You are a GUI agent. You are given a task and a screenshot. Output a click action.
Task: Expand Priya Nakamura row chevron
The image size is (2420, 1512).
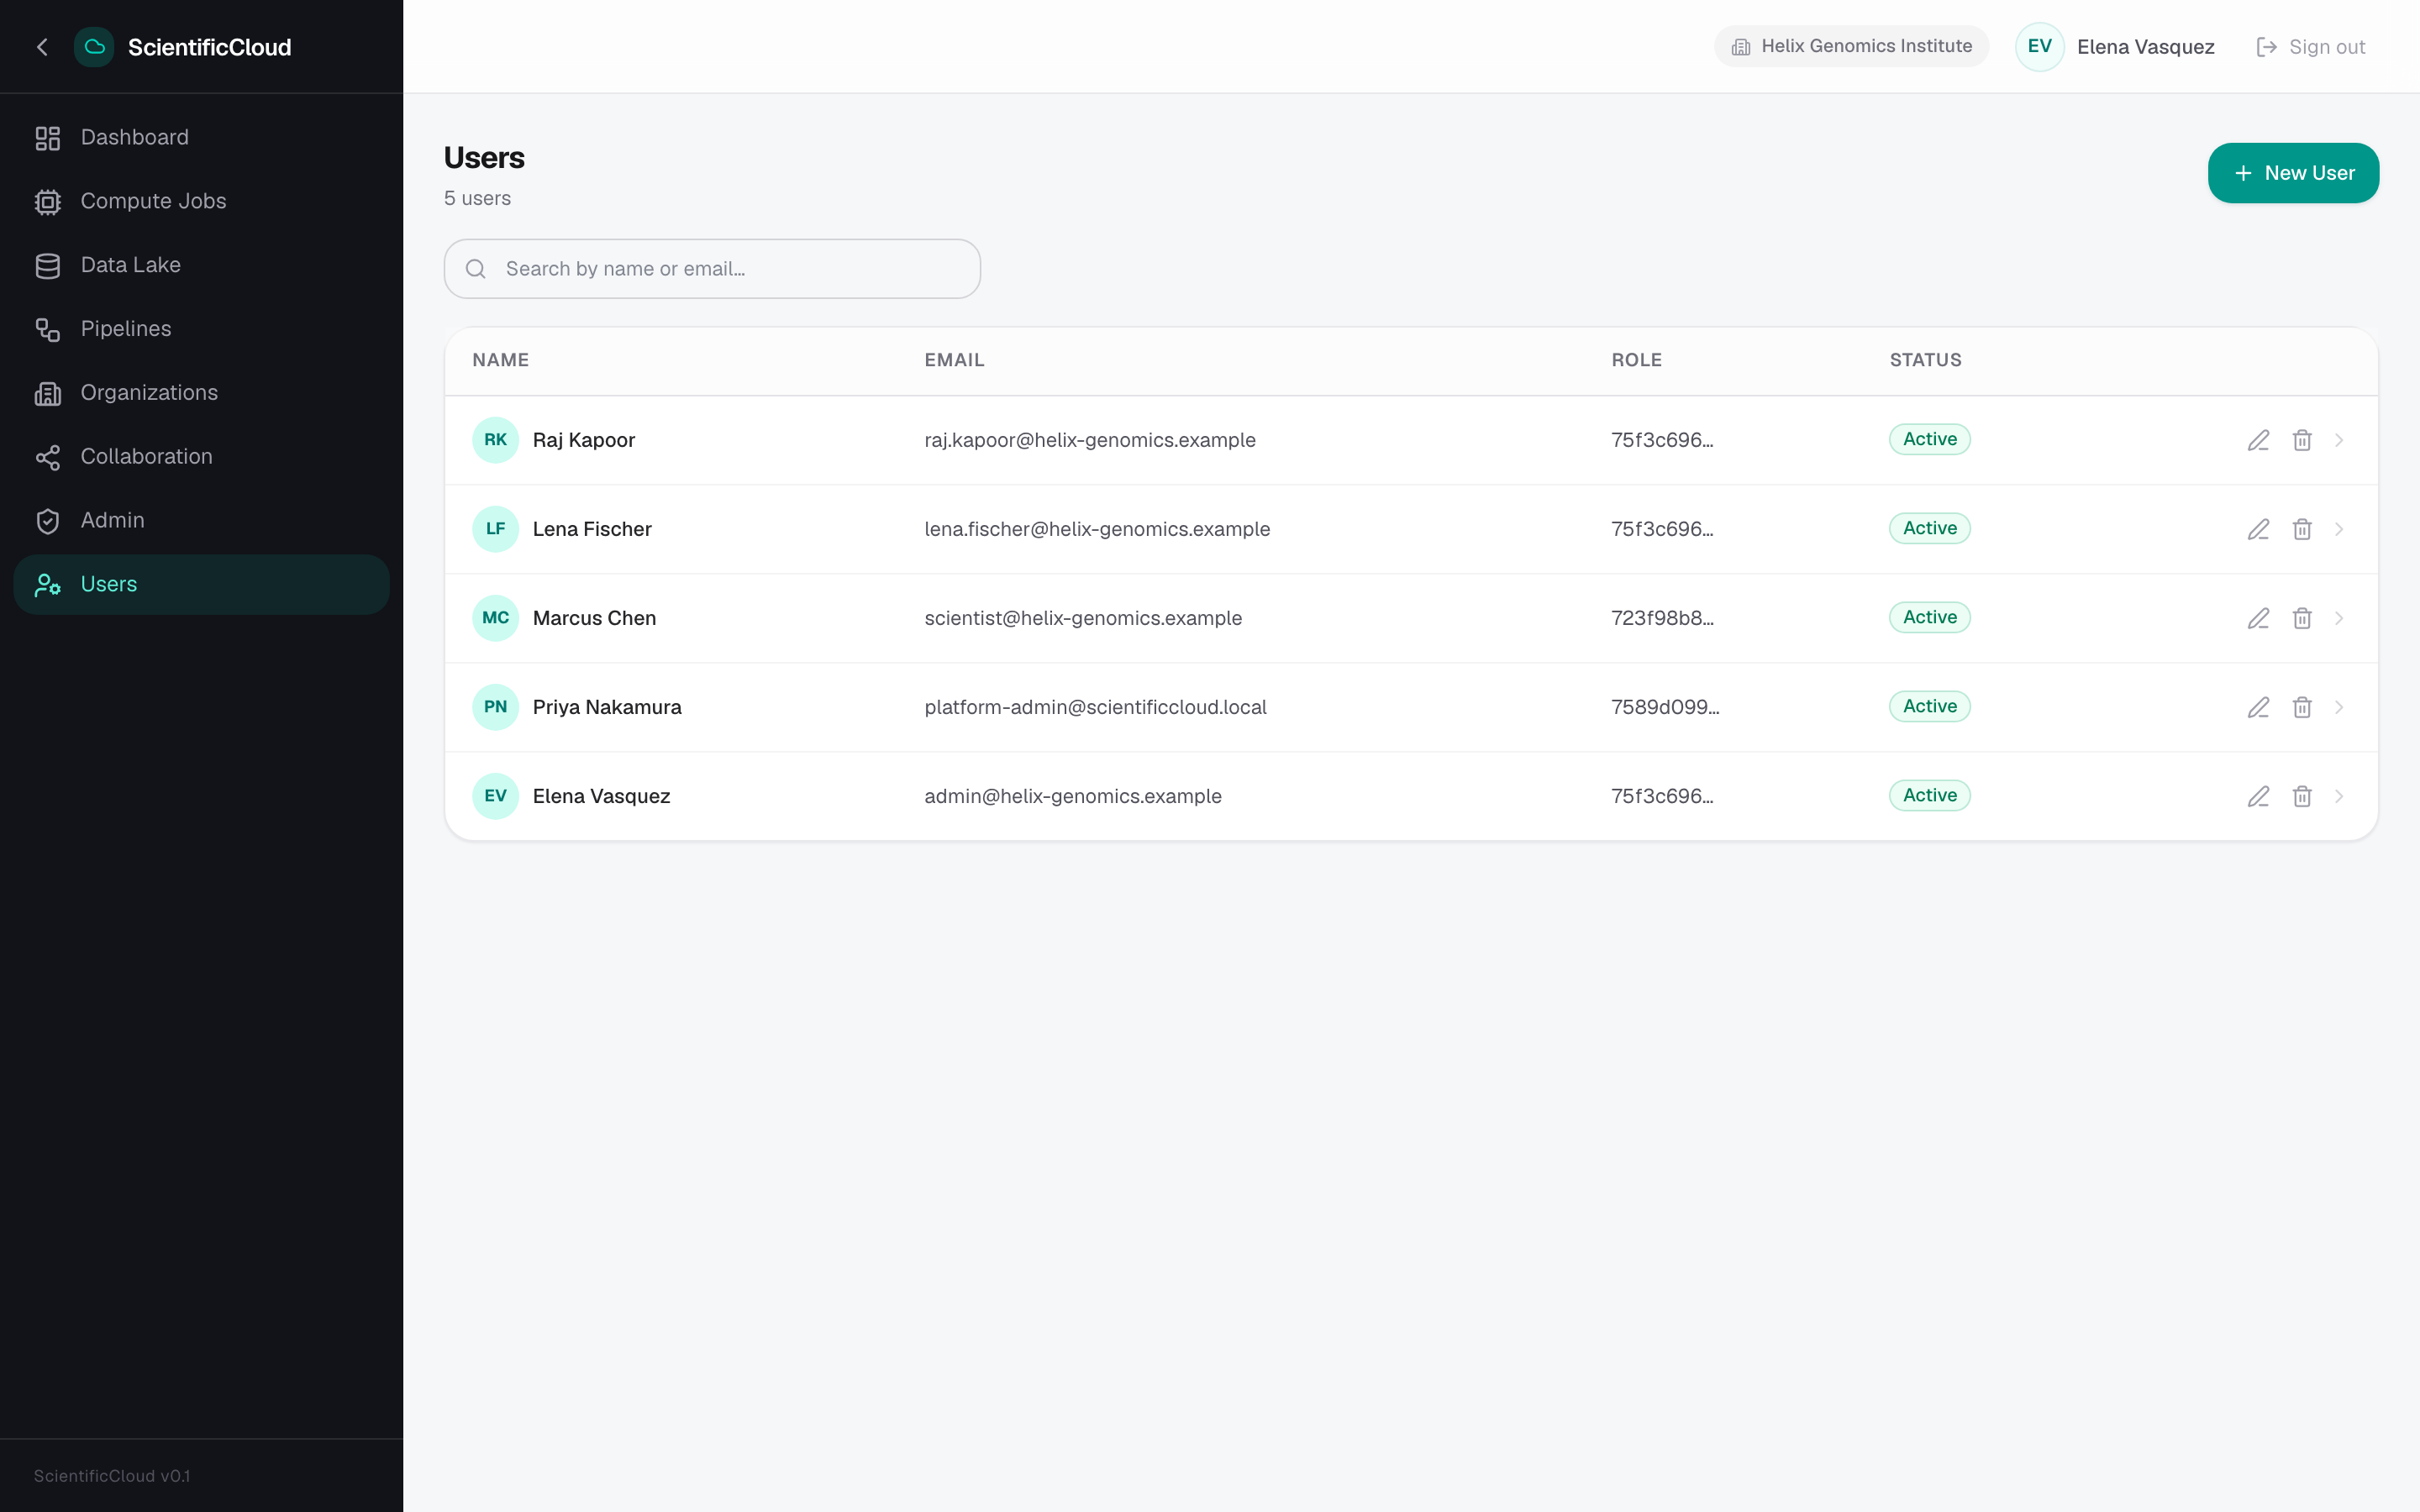tap(2339, 707)
